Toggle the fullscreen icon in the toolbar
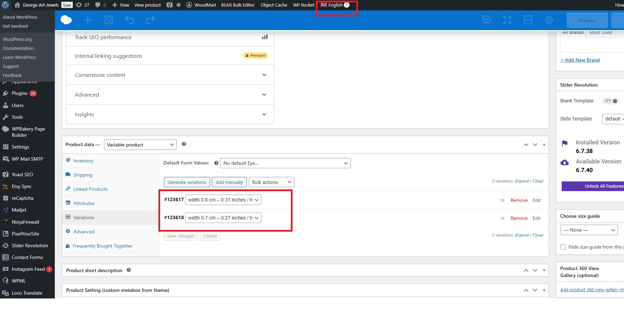Viewport: 624px width, 331px height. click(x=507, y=20)
